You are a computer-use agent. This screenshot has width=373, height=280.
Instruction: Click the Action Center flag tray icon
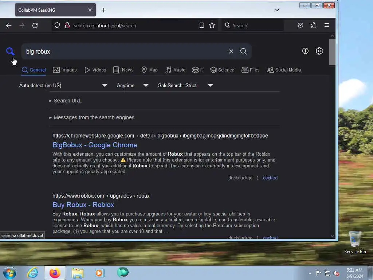[x=318, y=273]
